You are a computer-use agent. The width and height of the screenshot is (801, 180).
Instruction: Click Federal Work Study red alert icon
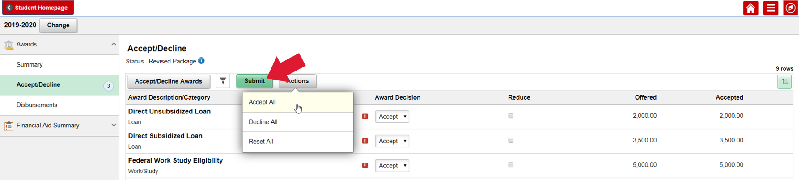[365, 166]
